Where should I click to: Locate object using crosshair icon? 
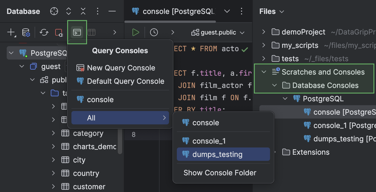click(54, 11)
